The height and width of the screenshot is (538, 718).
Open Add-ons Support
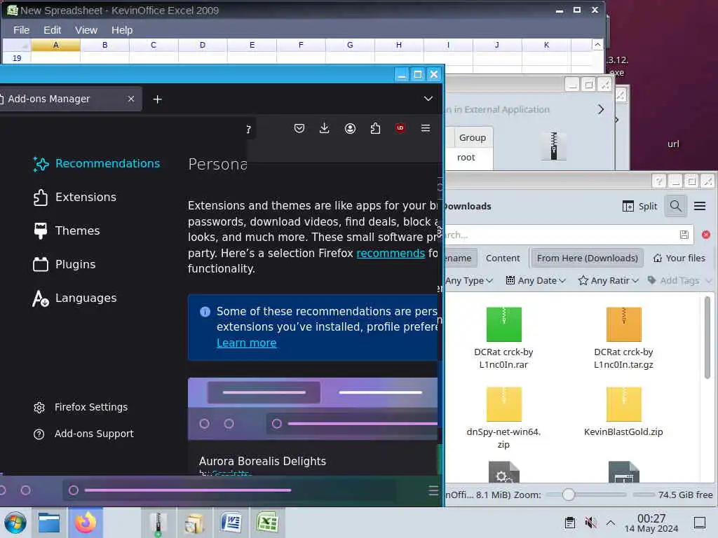click(x=83, y=434)
